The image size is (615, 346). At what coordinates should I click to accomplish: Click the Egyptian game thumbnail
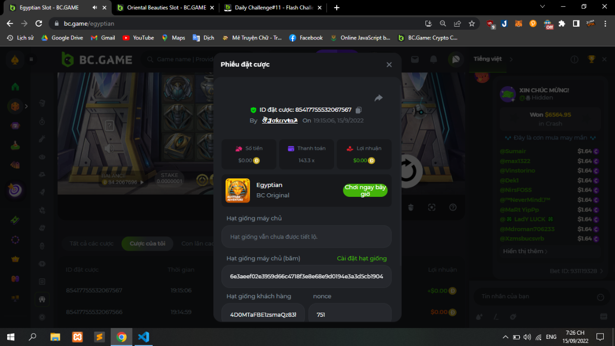pos(238,190)
